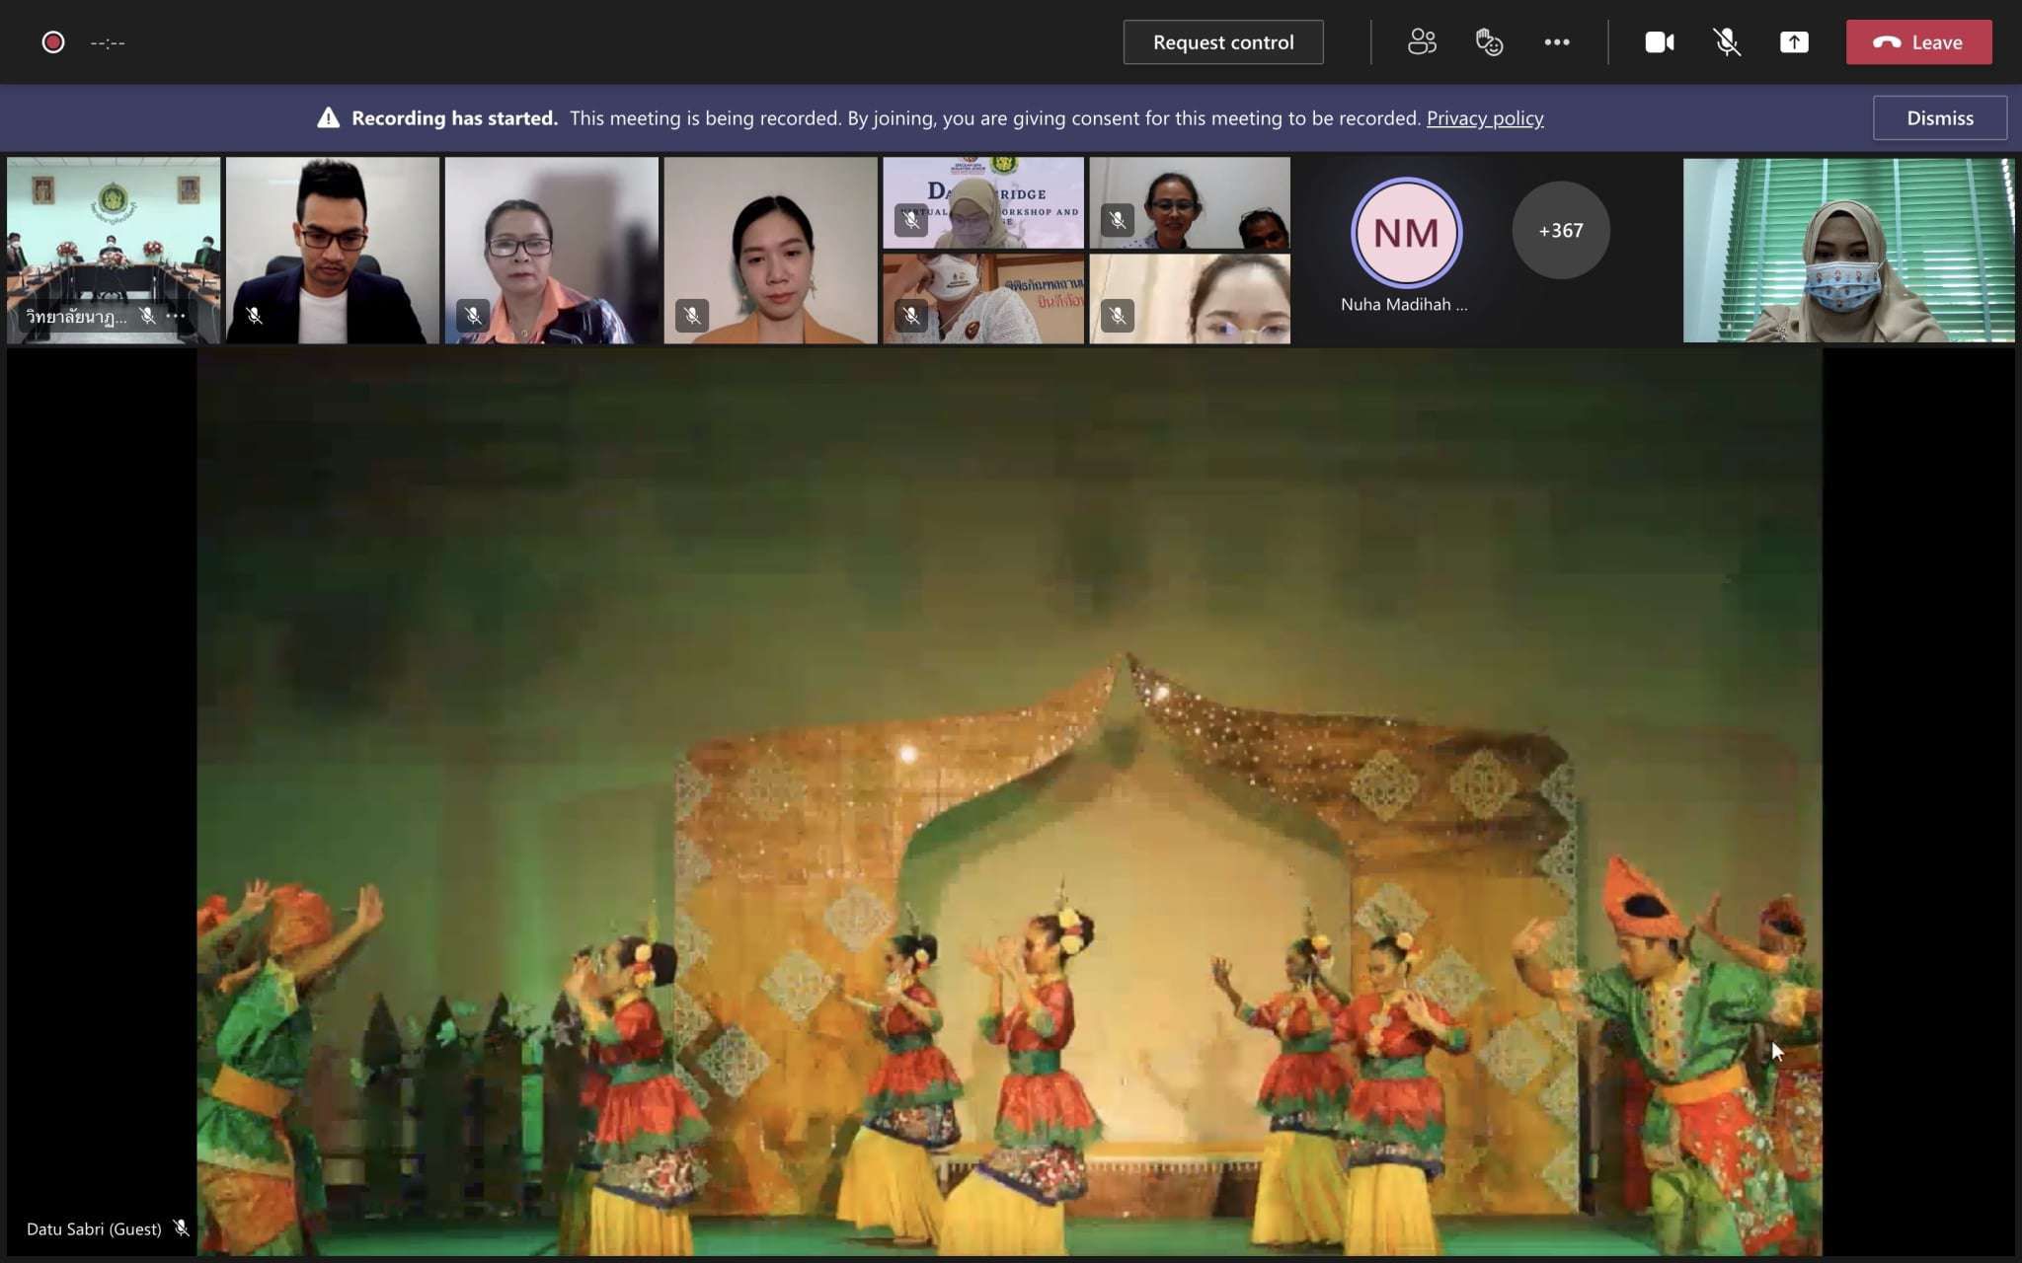Click muted mic icon on man in glasses tile
This screenshot has width=2022, height=1263.
255,316
